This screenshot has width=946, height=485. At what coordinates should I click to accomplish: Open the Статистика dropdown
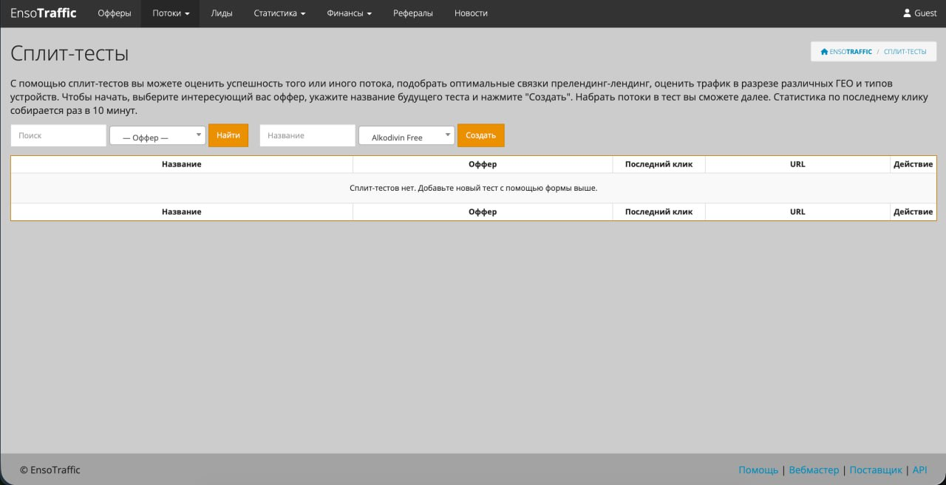tap(278, 13)
